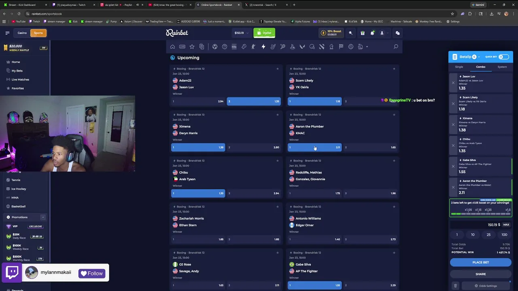Screen dimensions: 518x291
Task: Open the notifications bell
Action: [x=372, y=33]
